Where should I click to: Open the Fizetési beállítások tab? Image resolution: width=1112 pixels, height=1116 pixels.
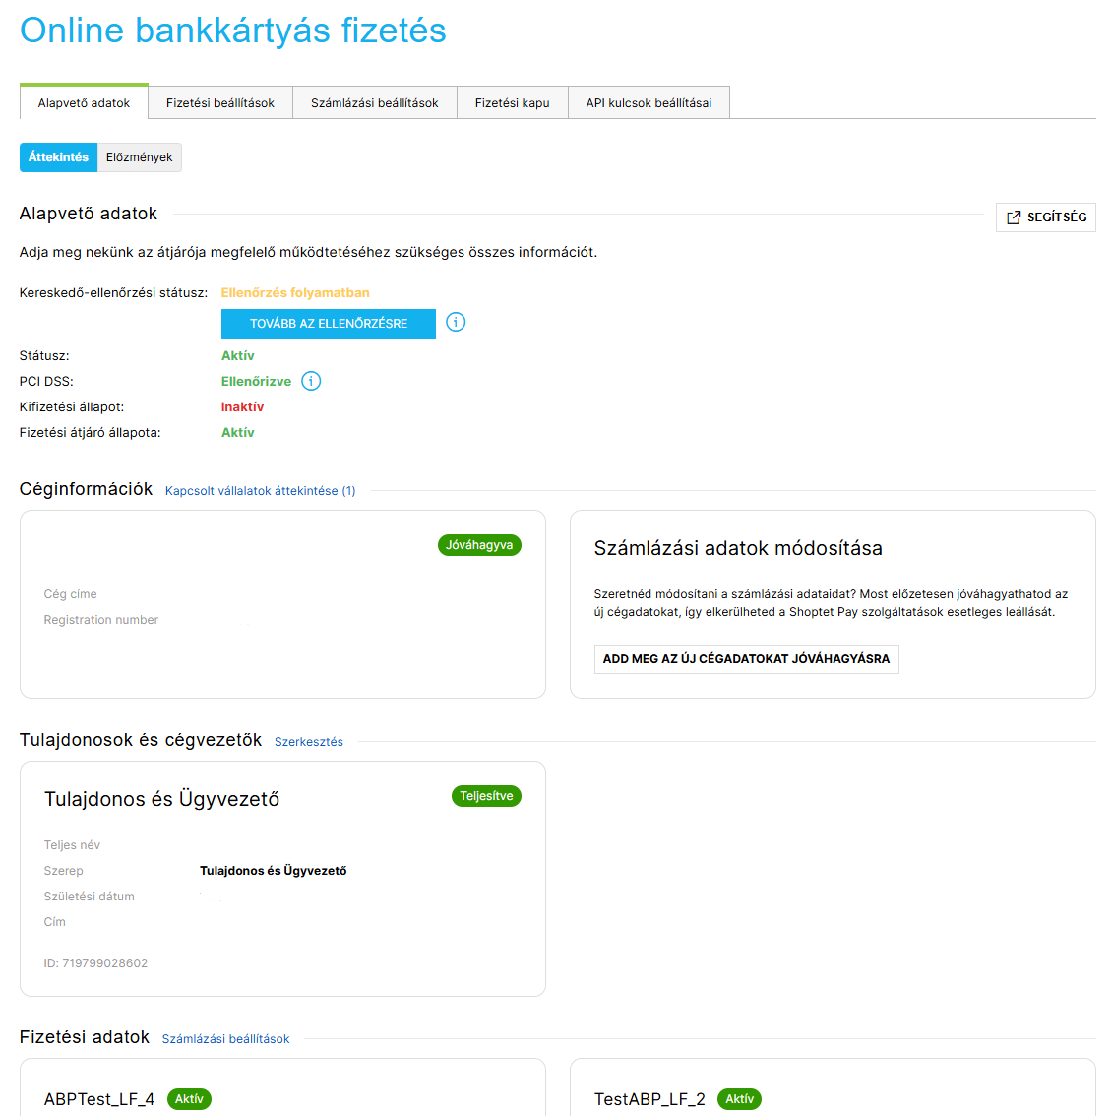[x=220, y=102]
